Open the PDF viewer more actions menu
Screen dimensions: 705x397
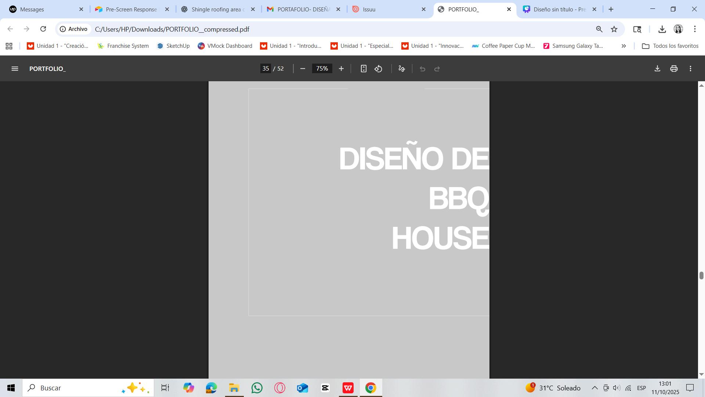click(690, 69)
